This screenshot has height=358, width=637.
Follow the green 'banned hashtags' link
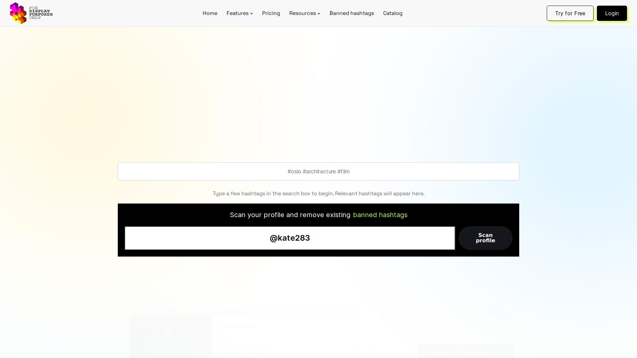point(380,215)
